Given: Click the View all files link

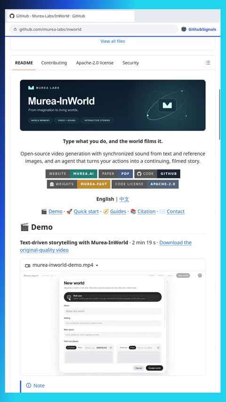Looking at the screenshot, I should point(113,41).
